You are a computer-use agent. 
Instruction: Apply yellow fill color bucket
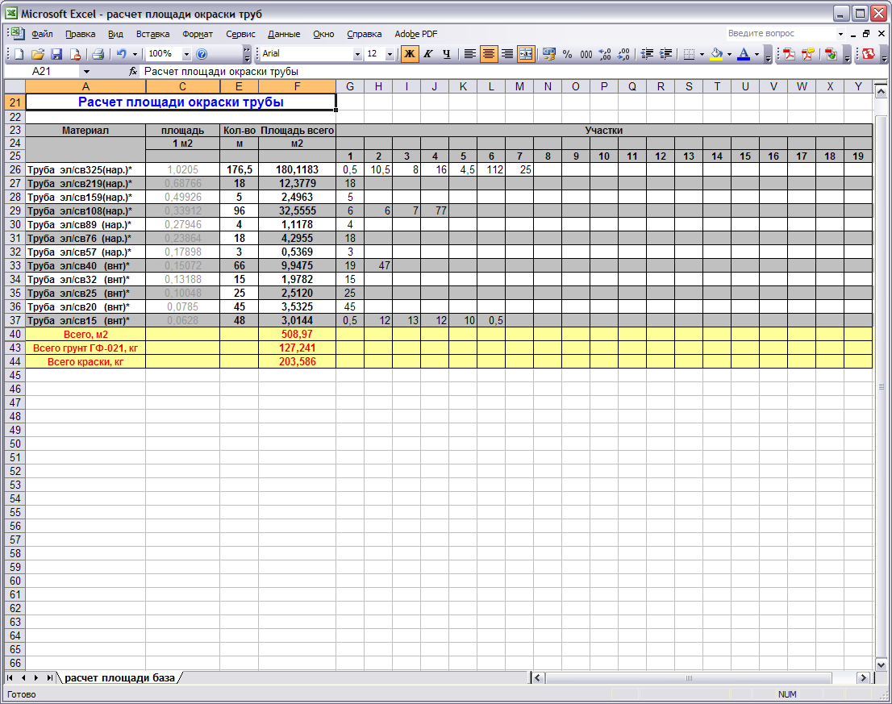click(x=717, y=54)
